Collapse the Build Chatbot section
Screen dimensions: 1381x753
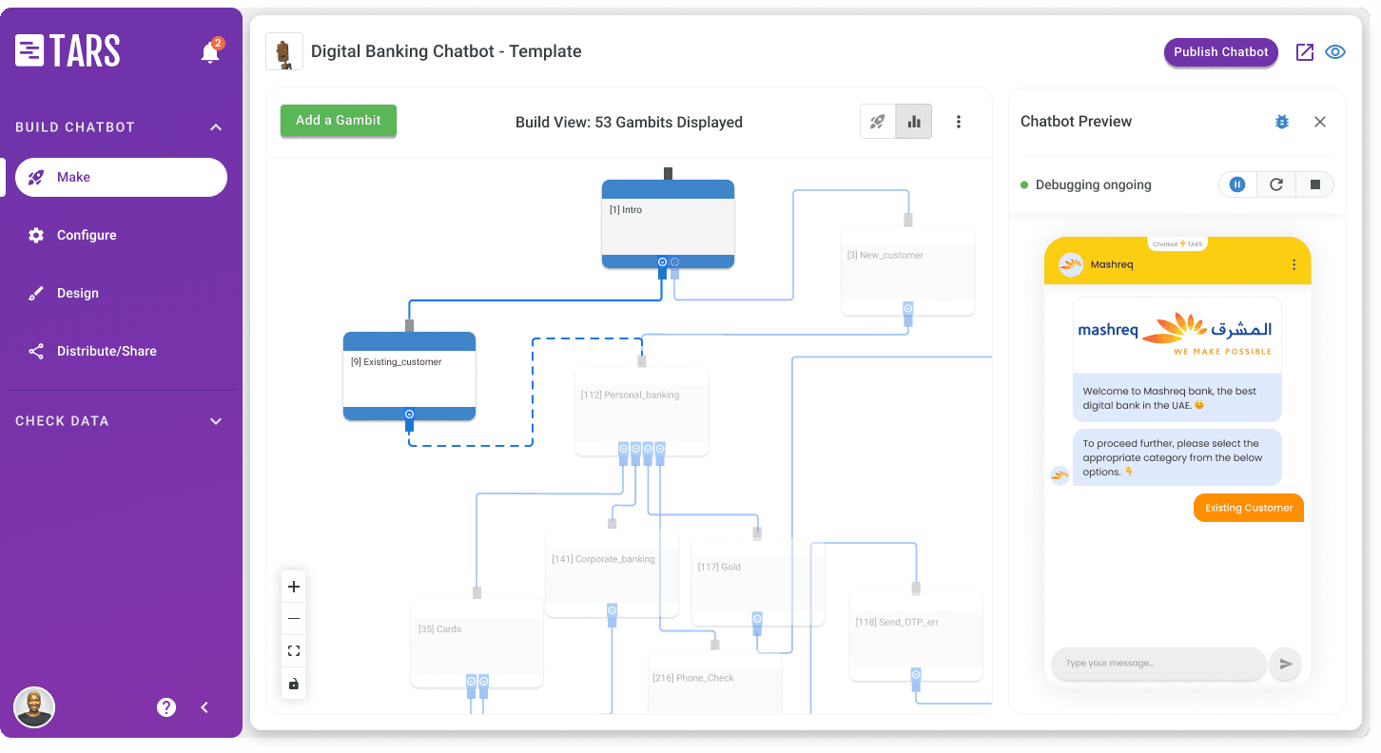point(216,127)
